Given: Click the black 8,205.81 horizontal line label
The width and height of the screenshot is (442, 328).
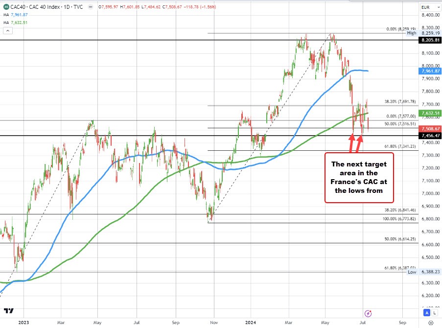Looking at the screenshot, I should pos(430,40).
